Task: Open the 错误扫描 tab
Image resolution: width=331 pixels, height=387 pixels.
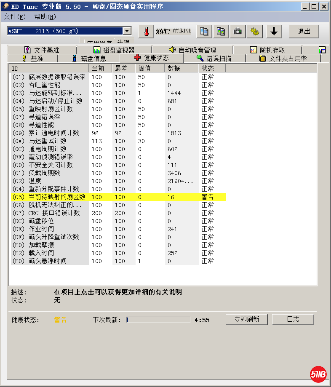Action: (214, 59)
